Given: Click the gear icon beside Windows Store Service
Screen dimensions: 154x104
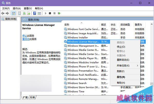Looking at the screenshot, I should 65,87.
